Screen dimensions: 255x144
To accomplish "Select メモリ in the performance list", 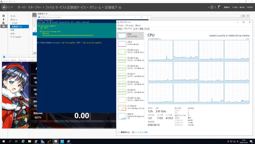I will pyautogui.click(x=130, y=44).
